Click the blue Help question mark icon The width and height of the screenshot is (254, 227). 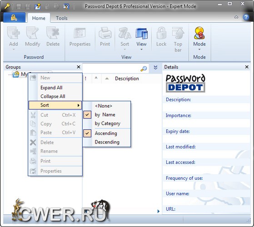point(246,17)
